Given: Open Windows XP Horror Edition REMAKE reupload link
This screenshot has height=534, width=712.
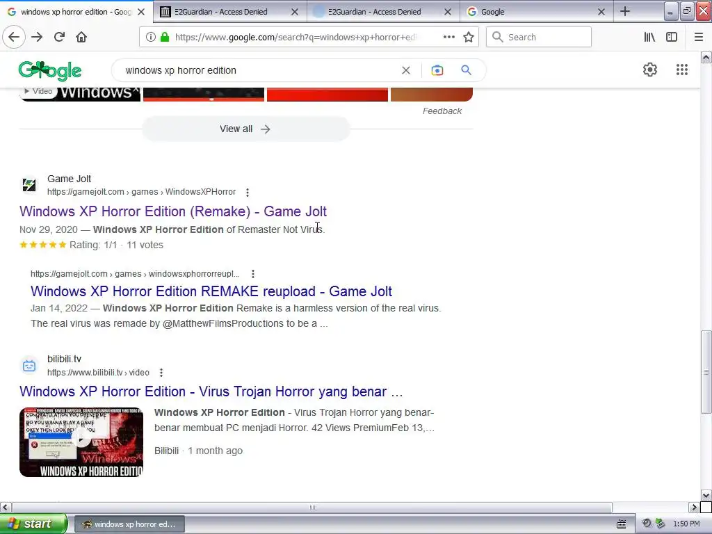Looking at the screenshot, I should [211, 291].
